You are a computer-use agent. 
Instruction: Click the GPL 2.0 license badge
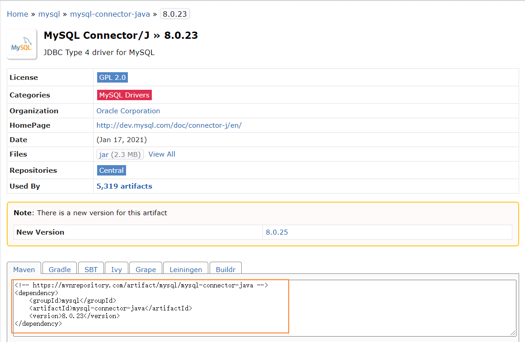tap(112, 78)
